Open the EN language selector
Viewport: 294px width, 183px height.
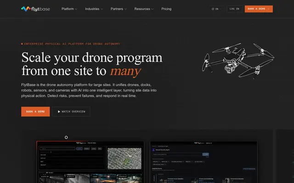tap(216, 9)
